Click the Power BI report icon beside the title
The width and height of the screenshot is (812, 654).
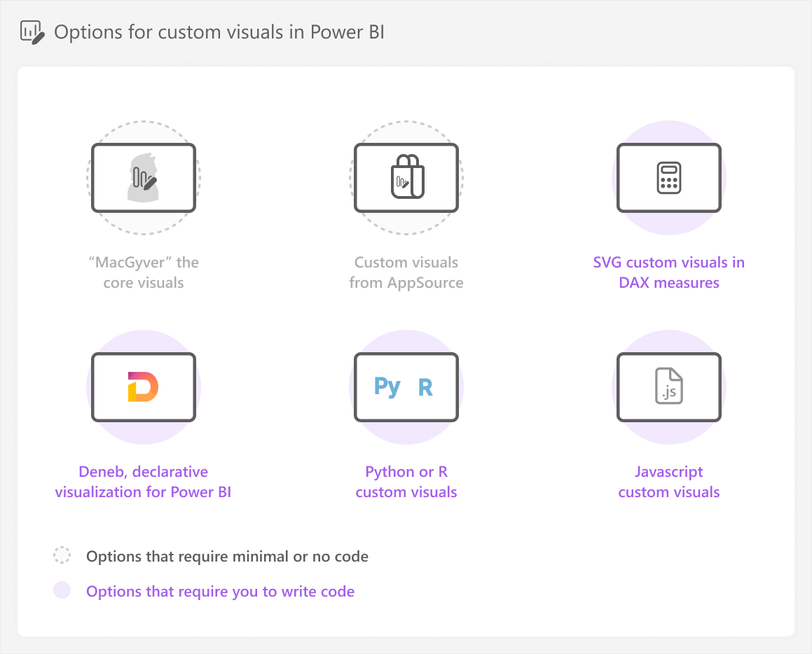click(x=32, y=32)
